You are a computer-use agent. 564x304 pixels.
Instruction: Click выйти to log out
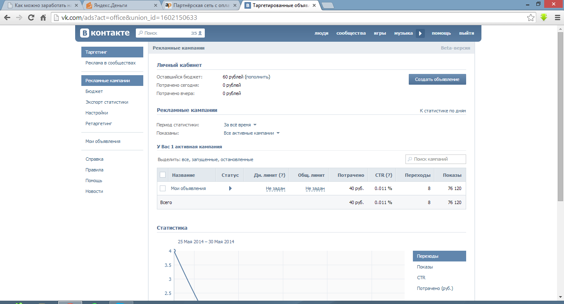coord(467,33)
